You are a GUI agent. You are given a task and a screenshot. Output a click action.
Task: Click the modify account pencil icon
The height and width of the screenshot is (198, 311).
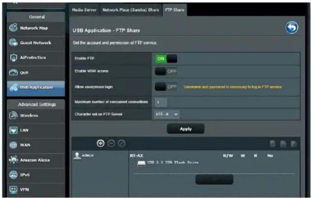tap(122, 143)
